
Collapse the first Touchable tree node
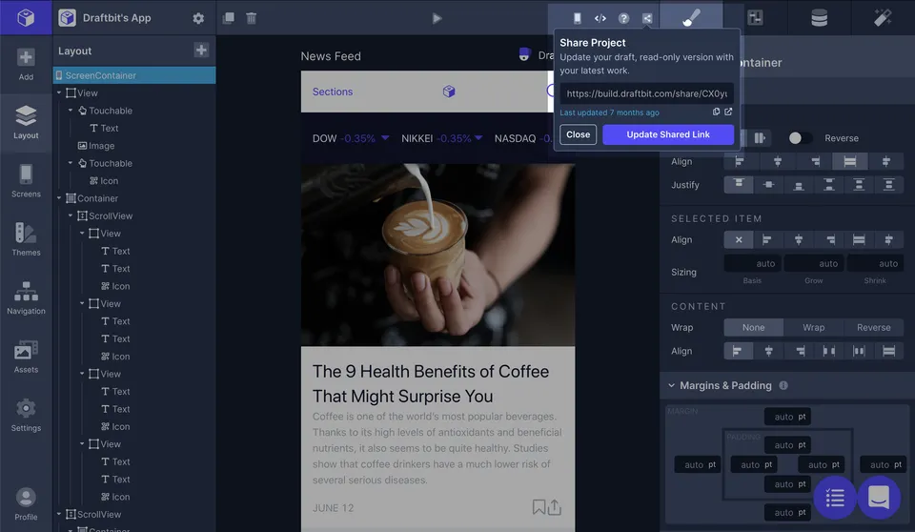(71, 111)
